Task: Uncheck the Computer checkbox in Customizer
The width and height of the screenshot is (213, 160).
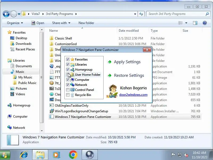Action: (x=68, y=79)
